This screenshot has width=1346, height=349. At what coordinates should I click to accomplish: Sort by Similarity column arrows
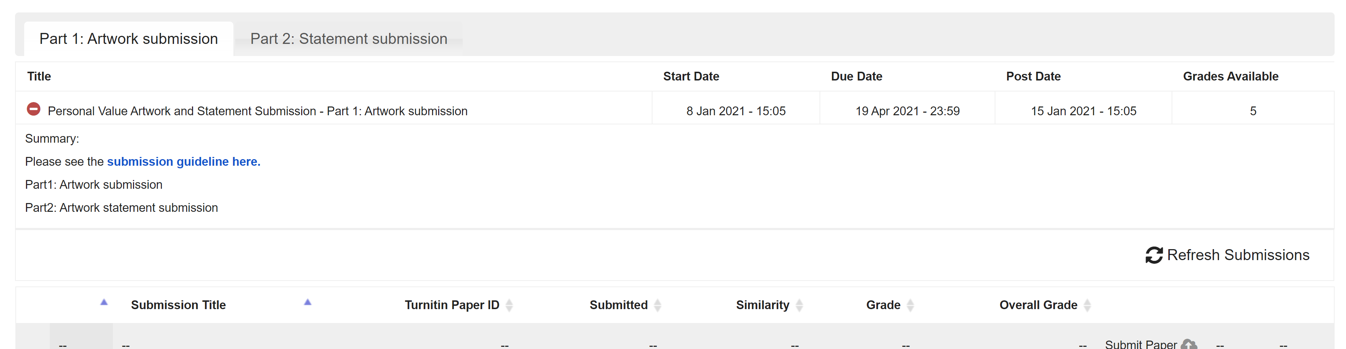click(x=799, y=305)
